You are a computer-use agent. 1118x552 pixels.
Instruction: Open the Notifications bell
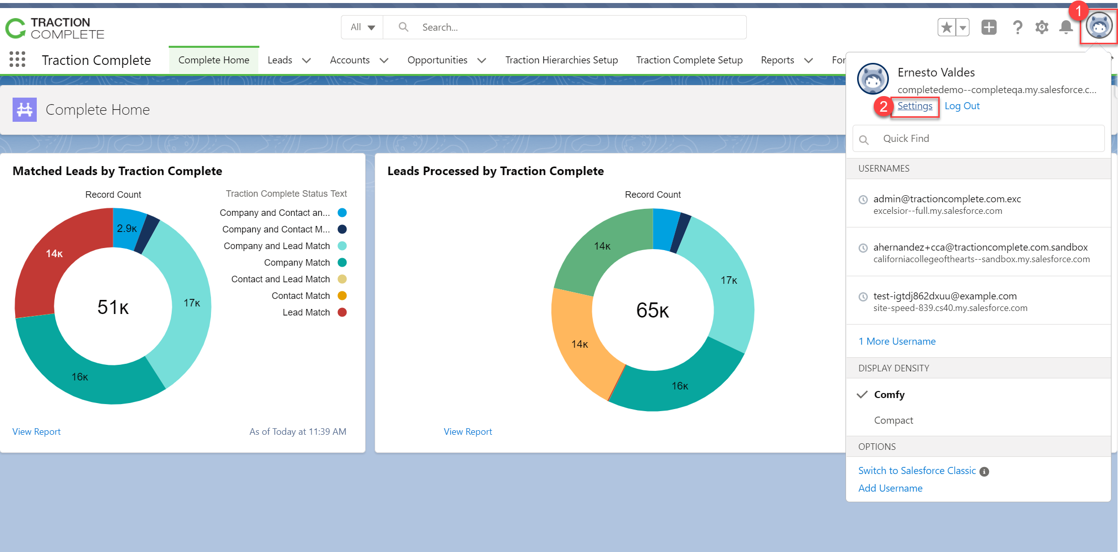pos(1066,27)
